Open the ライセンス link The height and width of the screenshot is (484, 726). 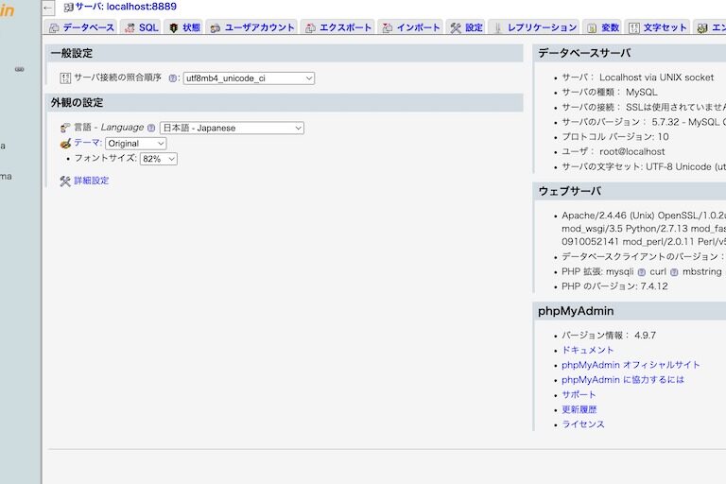[583, 424]
